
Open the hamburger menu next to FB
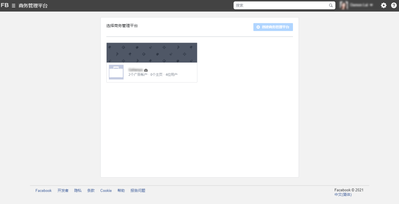click(x=14, y=6)
